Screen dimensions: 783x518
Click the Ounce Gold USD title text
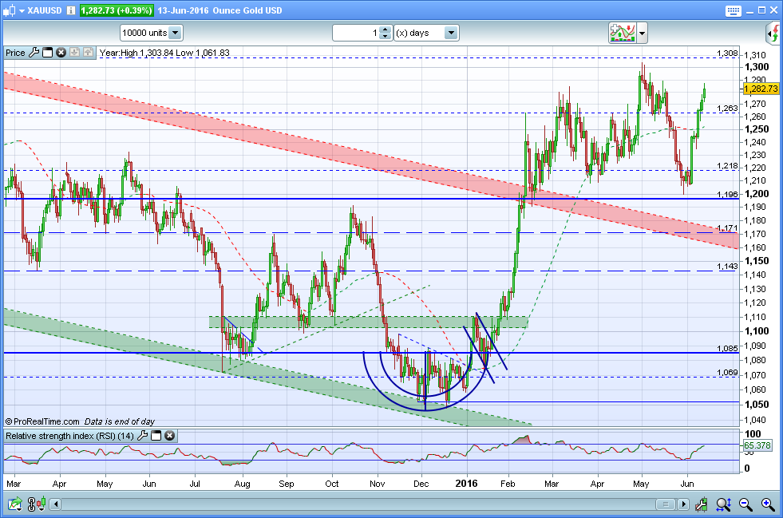(x=247, y=10)
